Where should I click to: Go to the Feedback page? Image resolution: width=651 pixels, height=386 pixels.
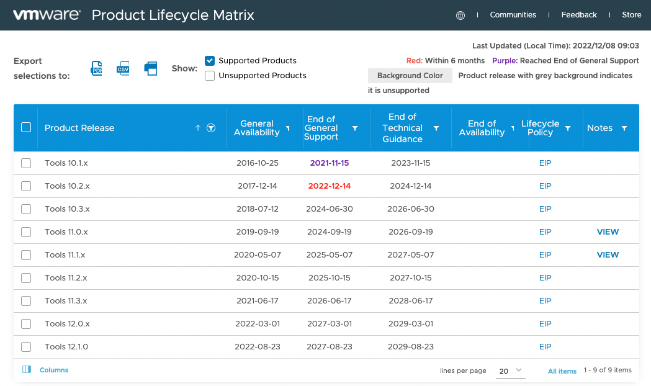click(579, 15)
